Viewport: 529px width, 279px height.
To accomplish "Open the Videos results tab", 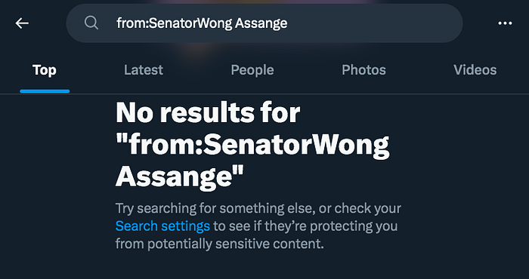I will 475,70.
